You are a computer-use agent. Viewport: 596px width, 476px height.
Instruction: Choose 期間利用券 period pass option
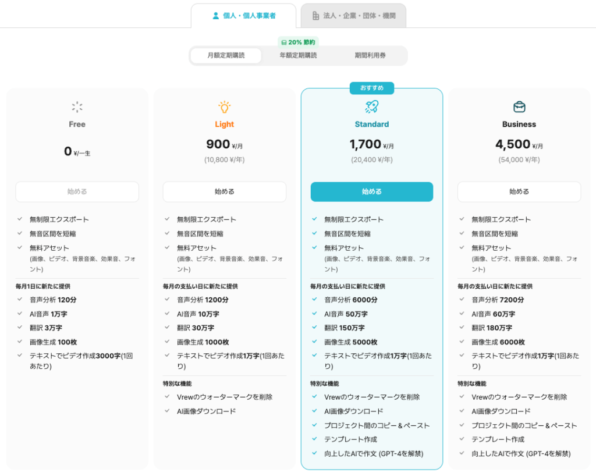[x=370, y=56]
